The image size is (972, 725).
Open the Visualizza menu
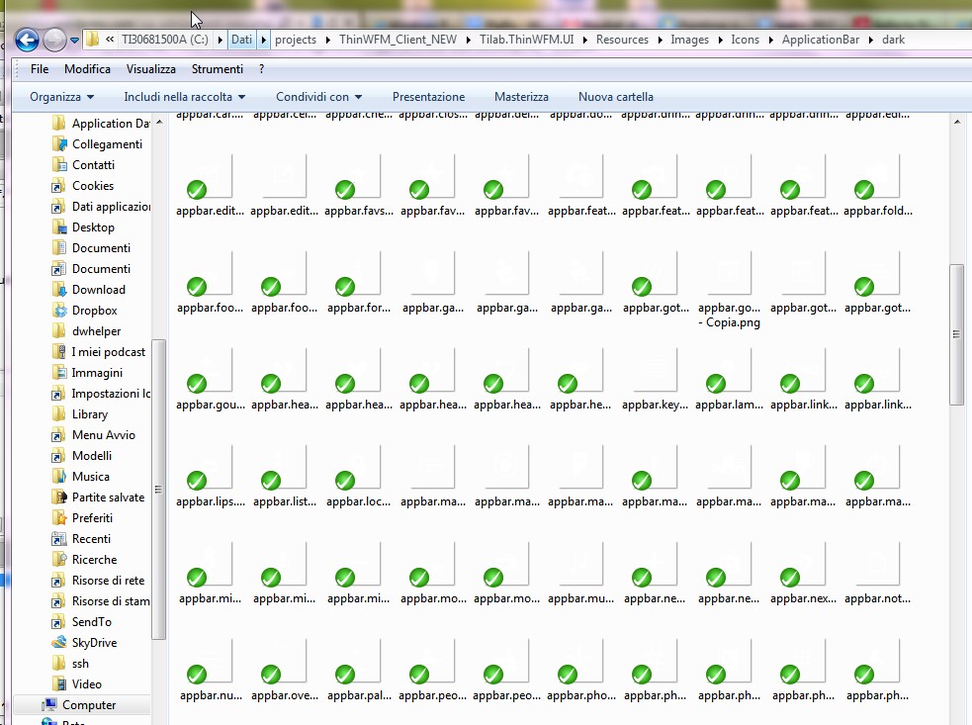pyautogui.click(x=150, y=69)
